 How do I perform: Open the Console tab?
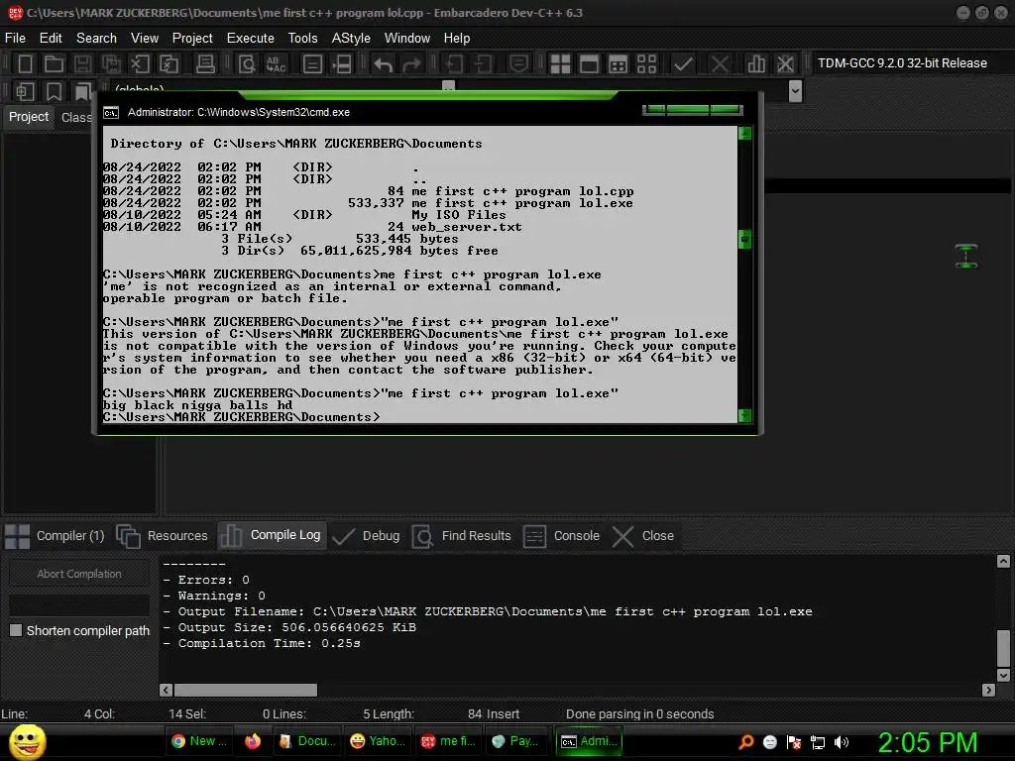click(562, 536)
